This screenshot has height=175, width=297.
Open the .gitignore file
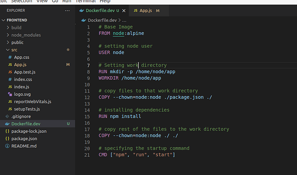[x=37, y=117]
